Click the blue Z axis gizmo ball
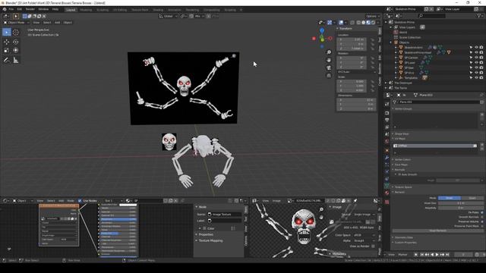This screenshot has height=273, width=486. coord(322,30)
